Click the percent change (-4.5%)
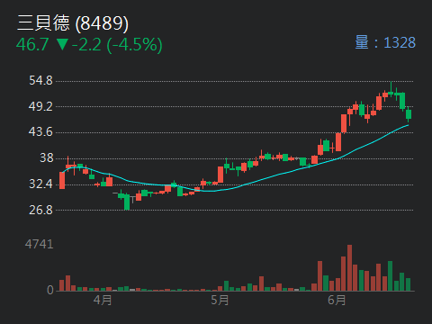 click(134, 45)
